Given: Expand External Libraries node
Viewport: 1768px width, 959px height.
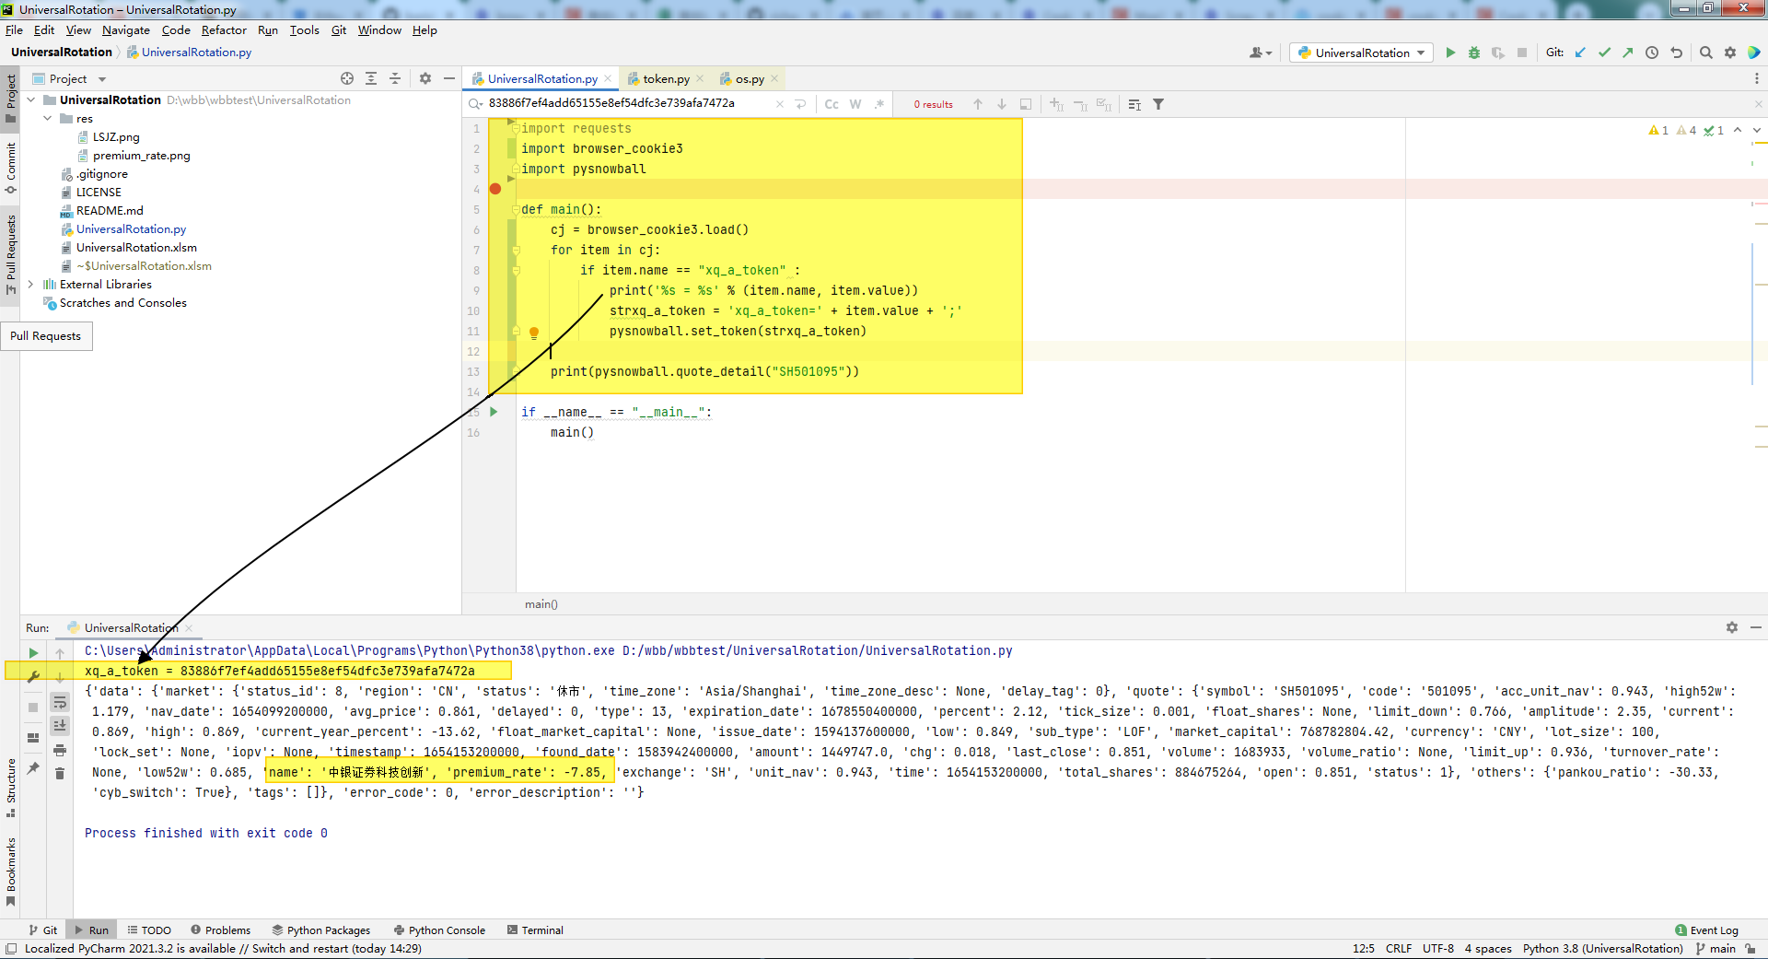Looking at the screenshot, I should point(31,285).
